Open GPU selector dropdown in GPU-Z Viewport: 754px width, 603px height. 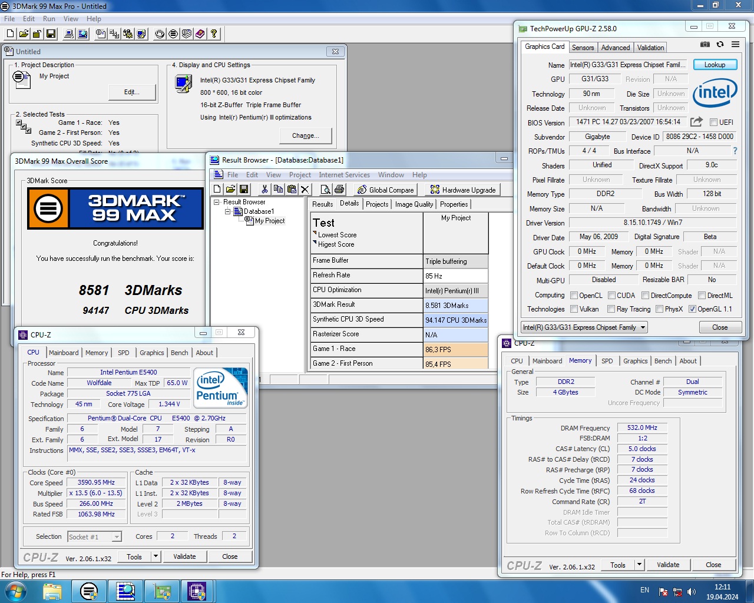coord(584,327)
